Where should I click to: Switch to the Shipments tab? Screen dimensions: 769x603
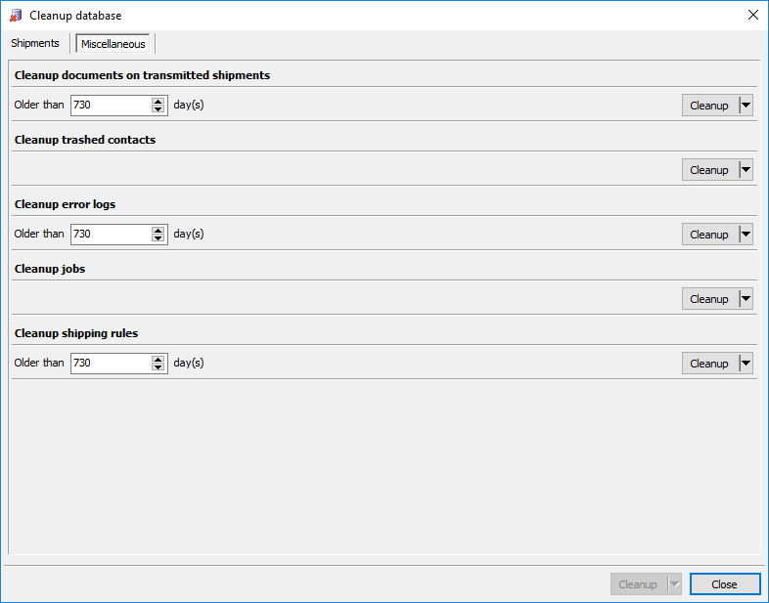click(x=35, y=43)
